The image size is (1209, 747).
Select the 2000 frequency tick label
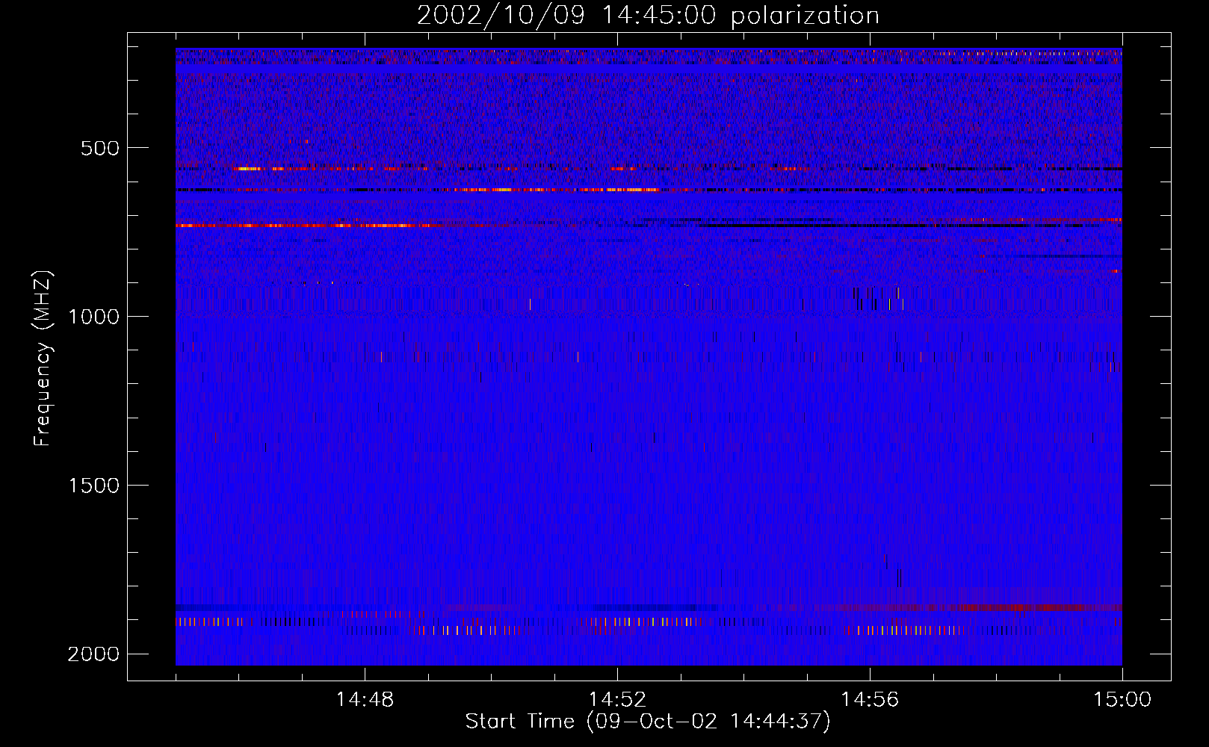[x=93, y=654]
